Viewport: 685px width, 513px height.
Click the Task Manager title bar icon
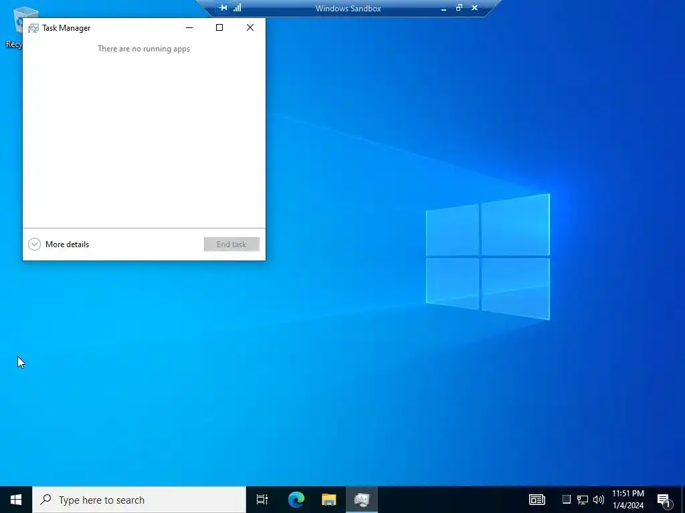point(33,28)
